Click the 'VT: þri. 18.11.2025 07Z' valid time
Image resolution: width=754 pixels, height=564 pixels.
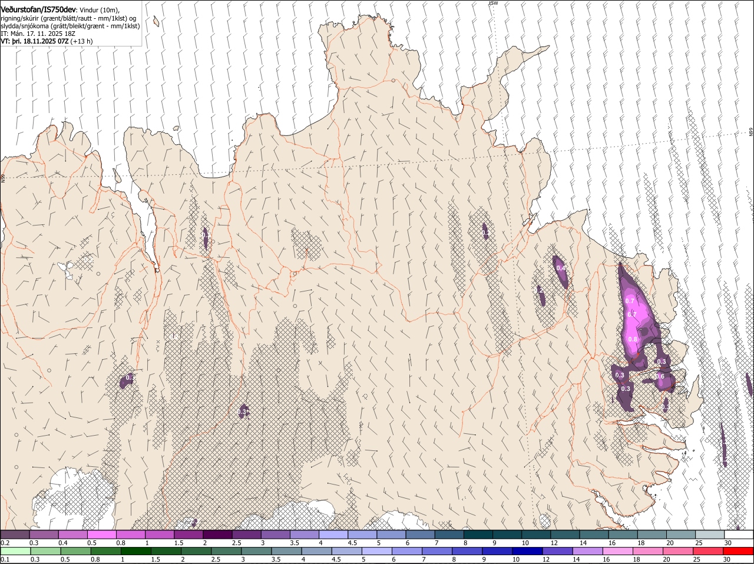click(34, 41)
